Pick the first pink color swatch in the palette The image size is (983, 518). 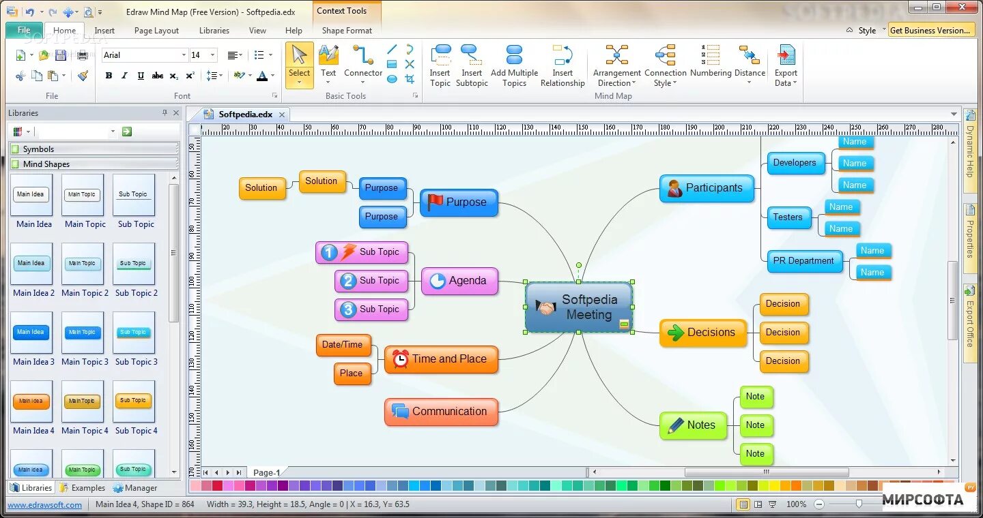pos(195,486)
